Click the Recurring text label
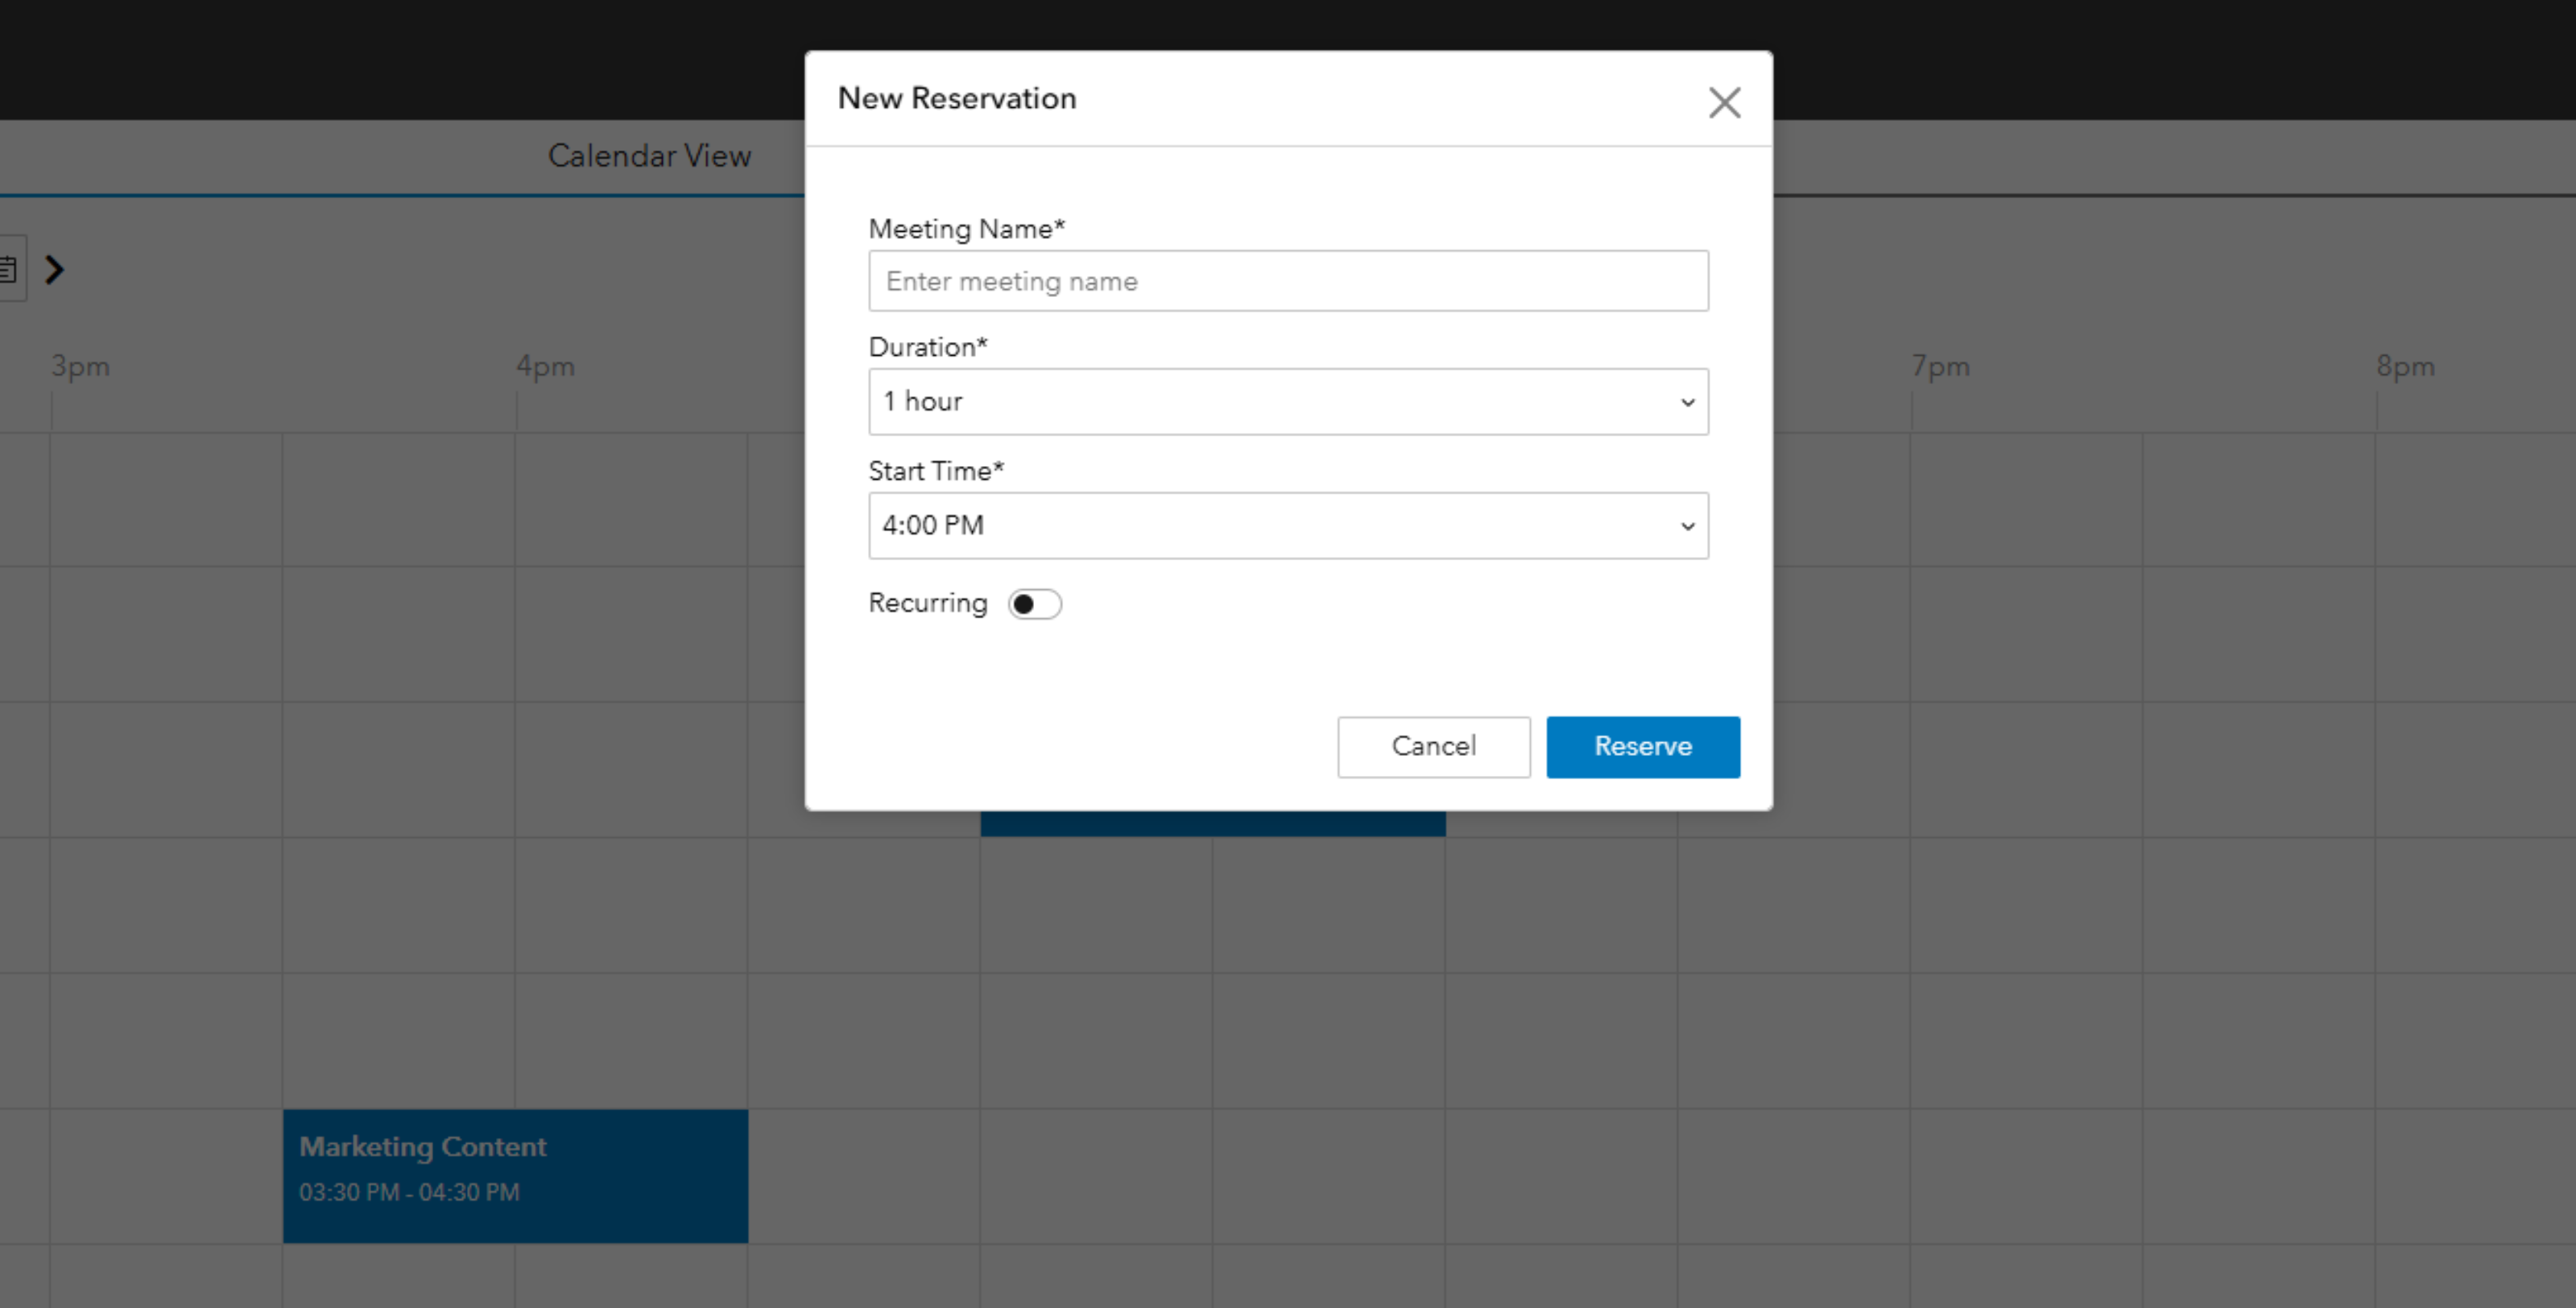The height and width of the screenshot is (1308, 2576). pyautogui.click(x=927, y=604)
